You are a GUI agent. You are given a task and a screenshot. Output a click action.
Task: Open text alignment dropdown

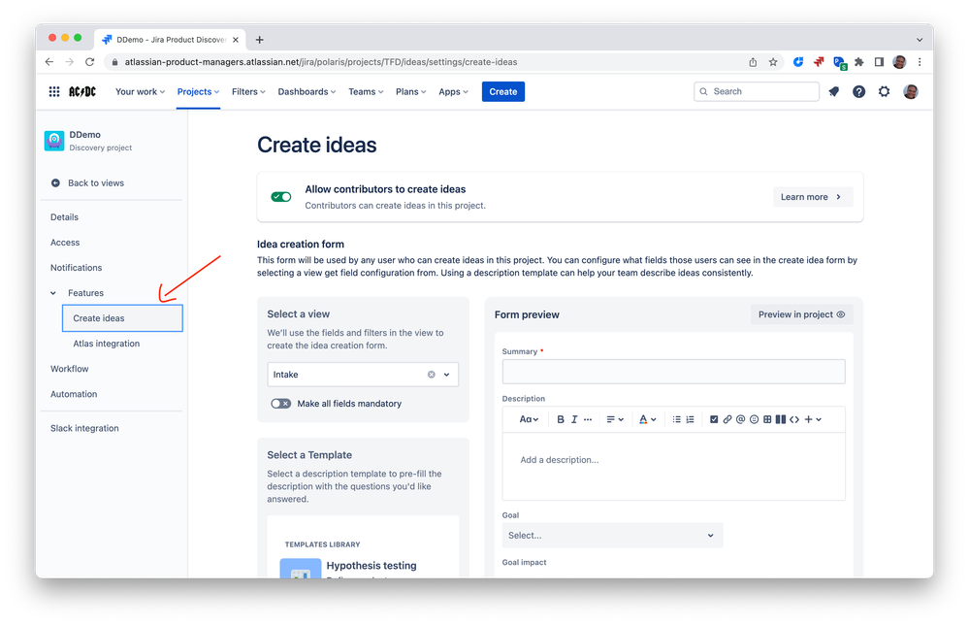click(x=614, y=419)
